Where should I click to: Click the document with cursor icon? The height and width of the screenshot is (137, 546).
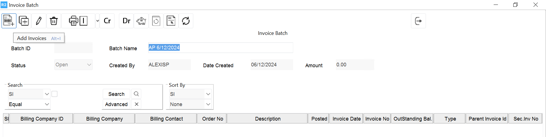point(171,21)
